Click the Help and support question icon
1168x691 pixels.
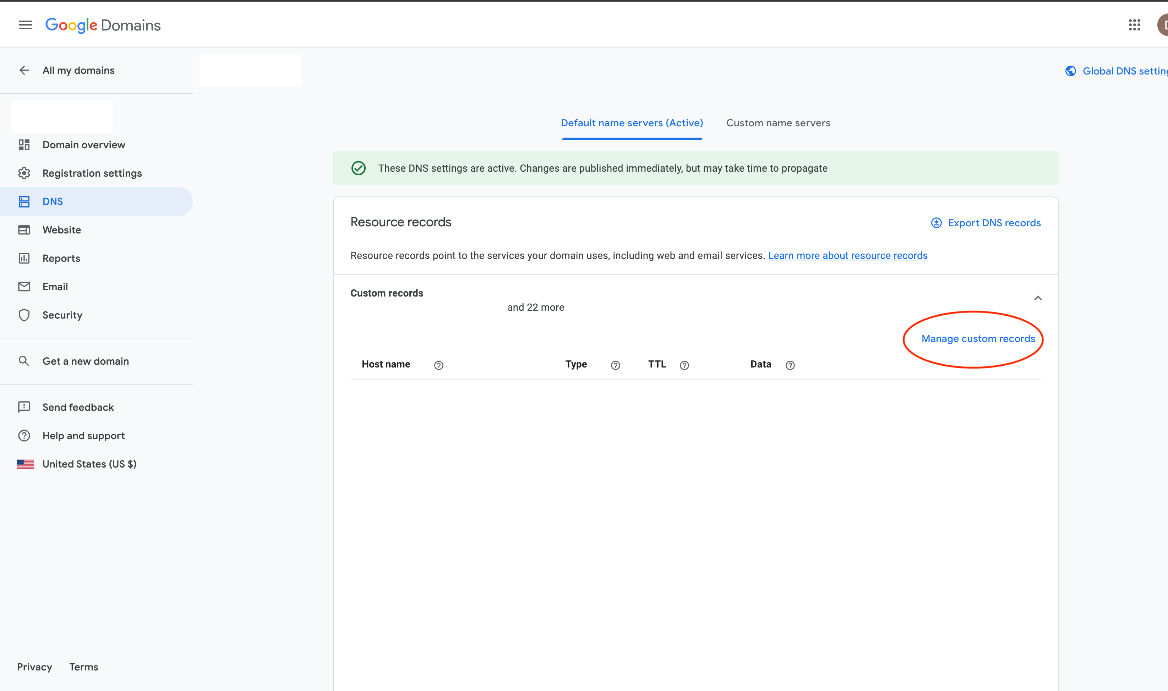pos(24,436)
